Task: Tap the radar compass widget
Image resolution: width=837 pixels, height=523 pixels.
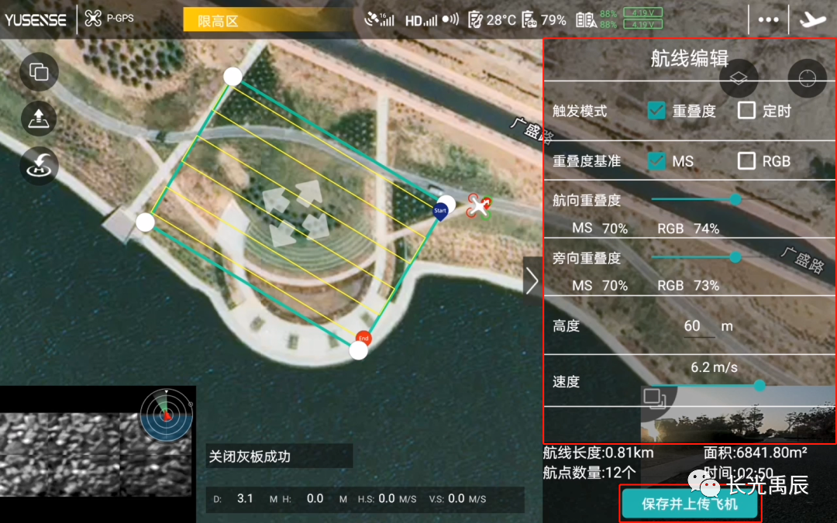Action: tap(166, 414)
